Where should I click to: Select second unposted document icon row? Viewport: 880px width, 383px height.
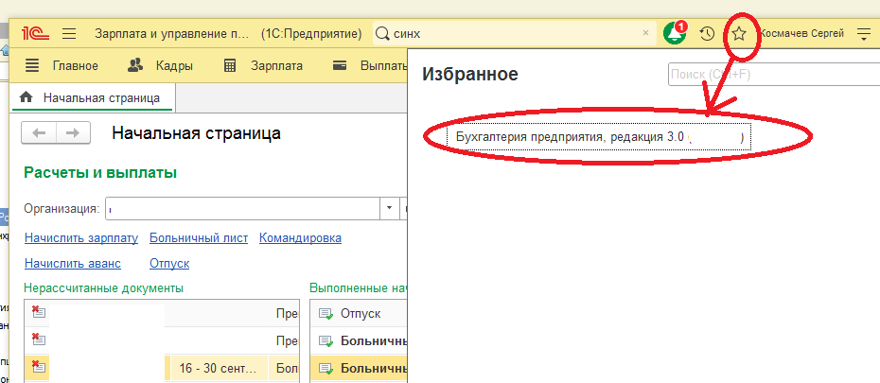point(38,339)
